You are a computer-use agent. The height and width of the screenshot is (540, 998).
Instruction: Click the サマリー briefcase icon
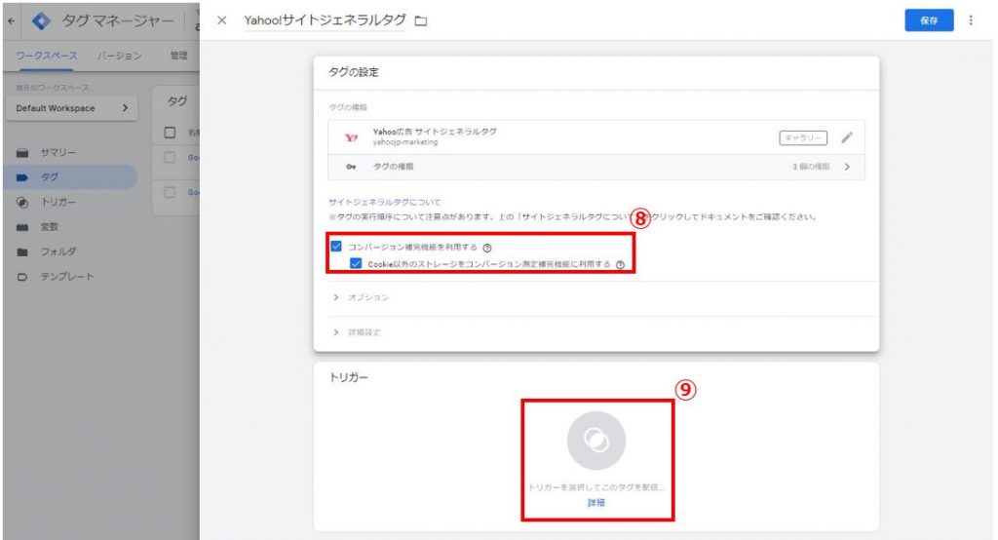(22, 153)
